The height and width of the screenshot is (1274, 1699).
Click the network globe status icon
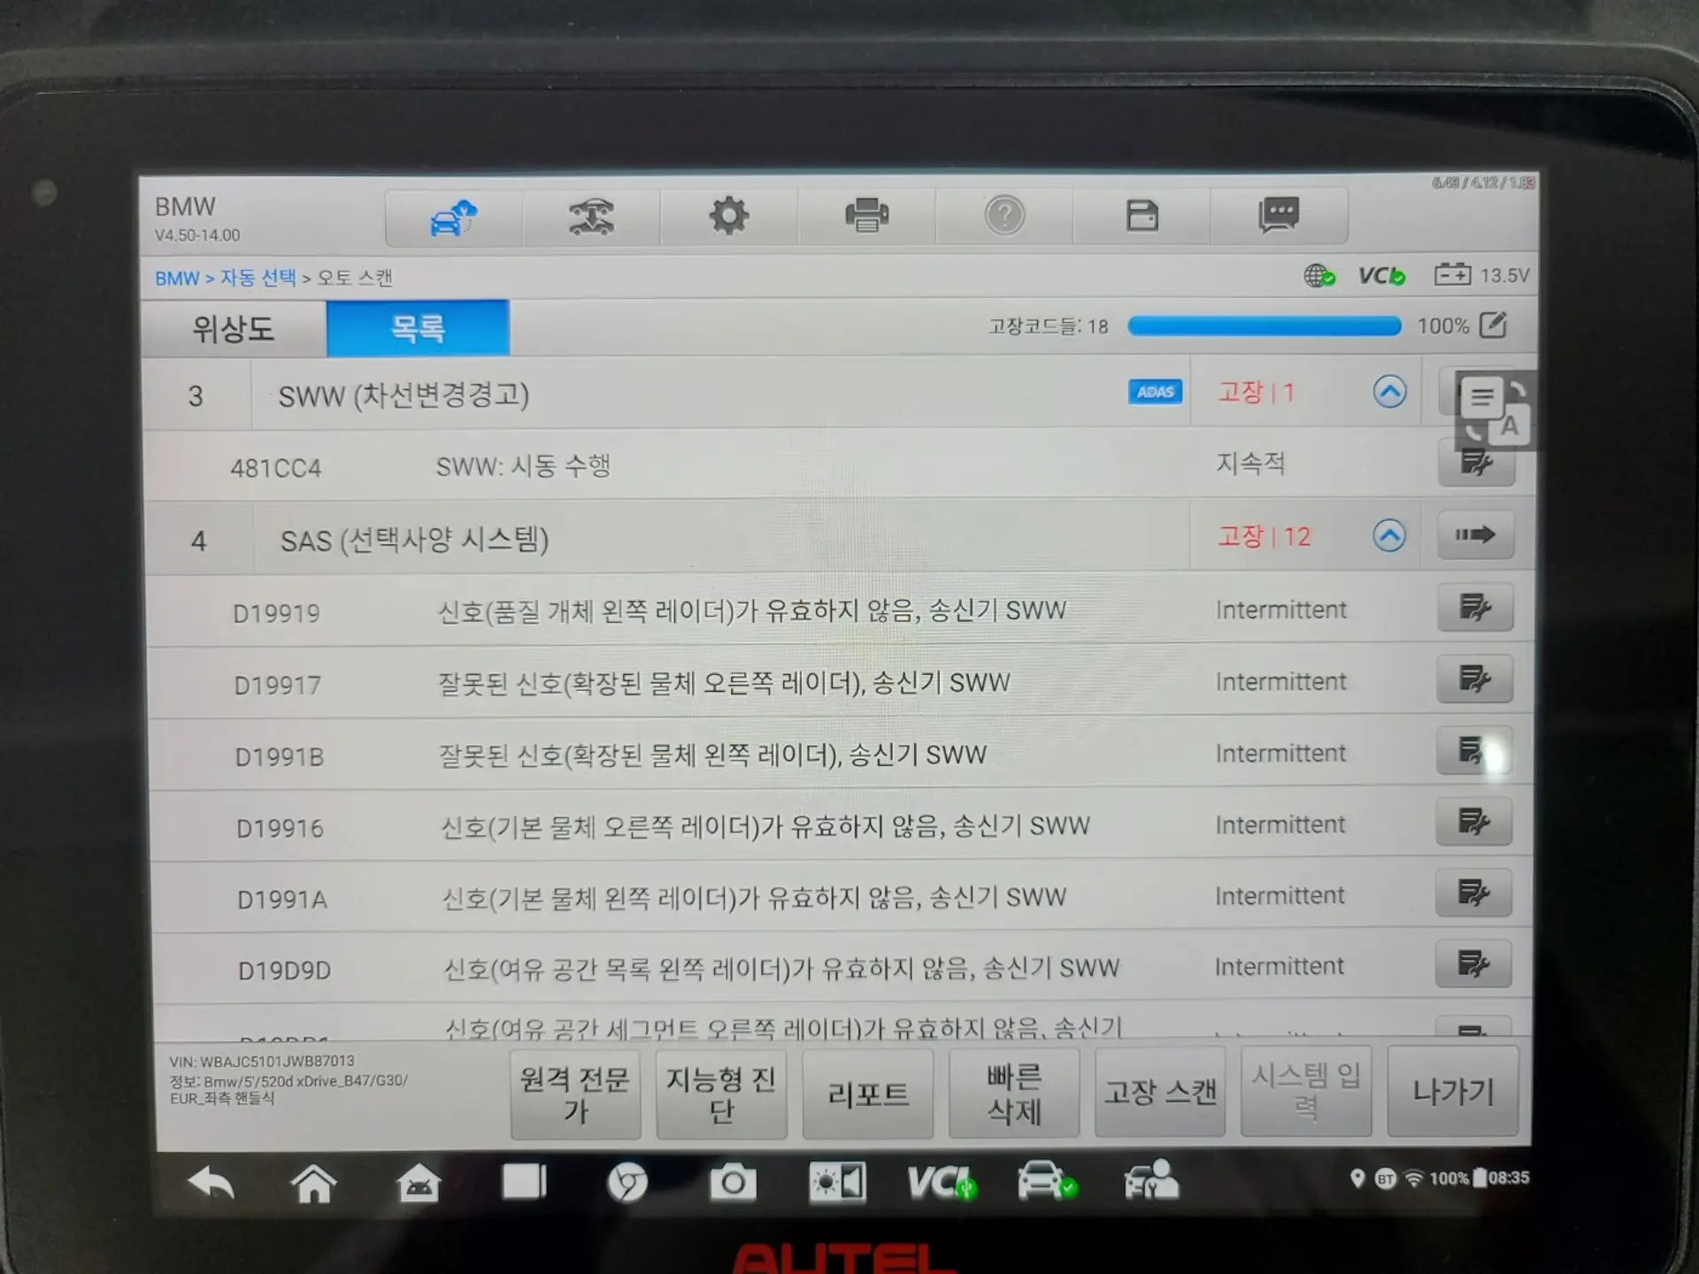coord(1319,276)
